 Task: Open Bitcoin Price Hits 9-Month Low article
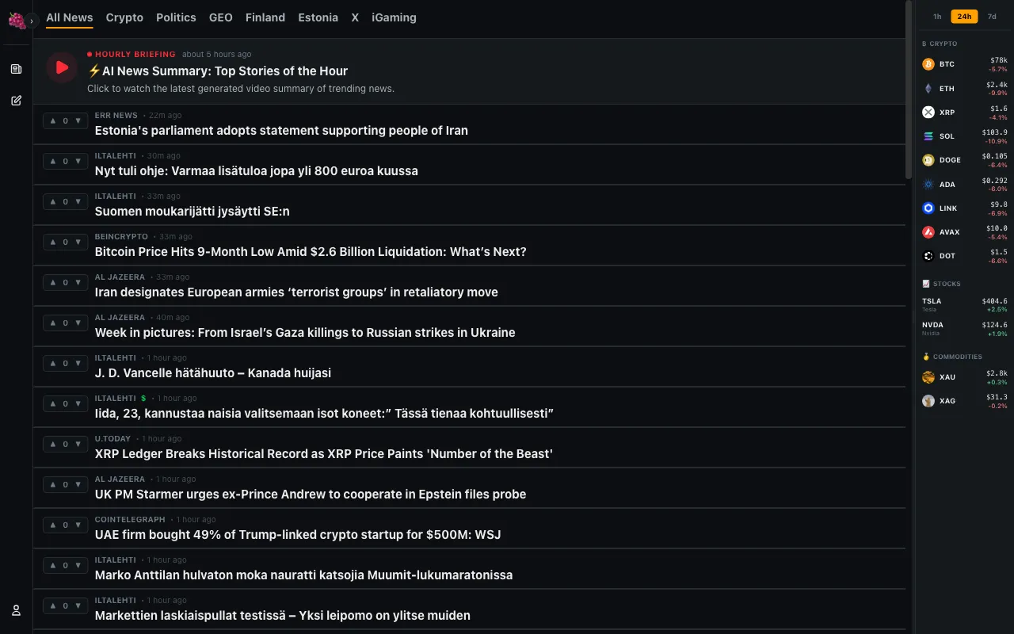coord(311,252)
